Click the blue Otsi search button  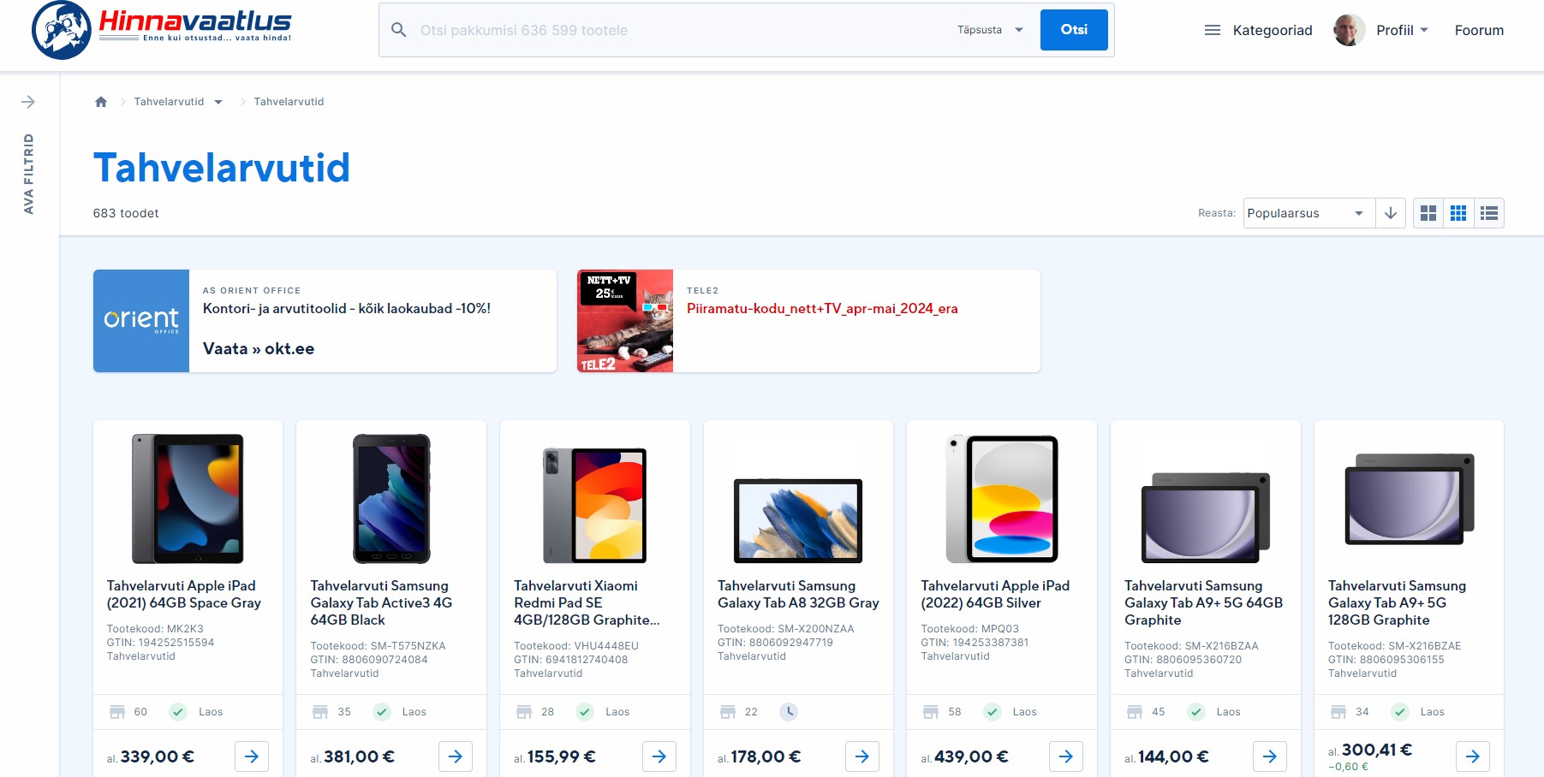(1074, 30)
